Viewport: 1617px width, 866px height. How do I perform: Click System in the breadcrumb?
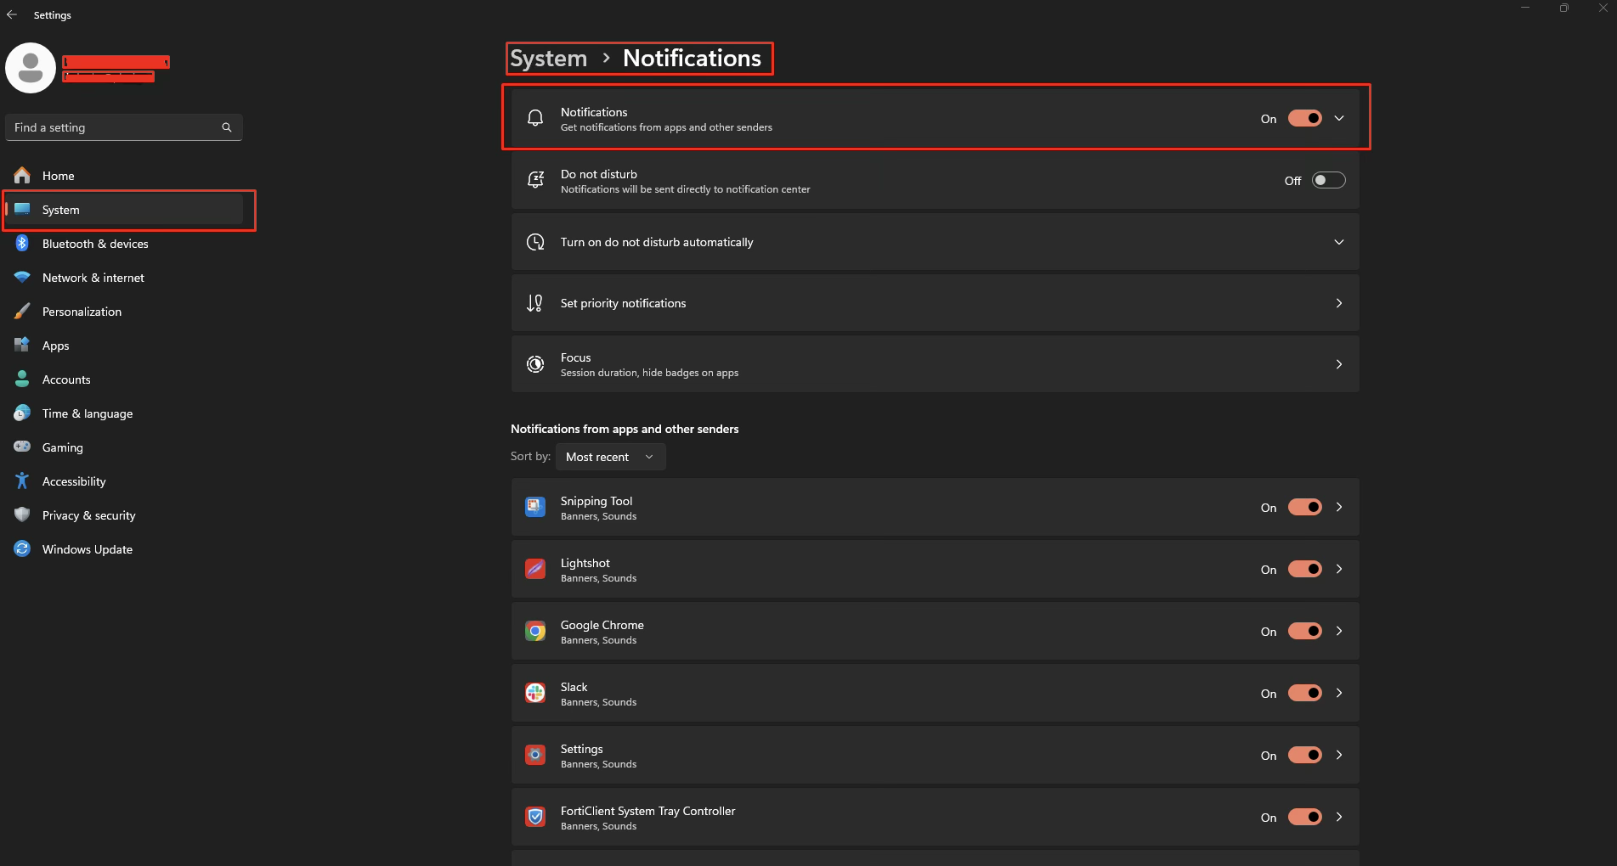[x=549, y=59]
